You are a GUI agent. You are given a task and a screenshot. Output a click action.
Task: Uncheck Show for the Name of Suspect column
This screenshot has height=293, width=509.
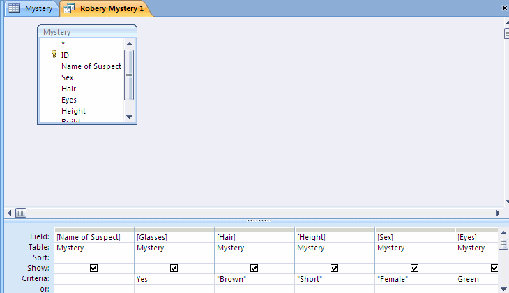pyautogui.click(x=93, y=268)
